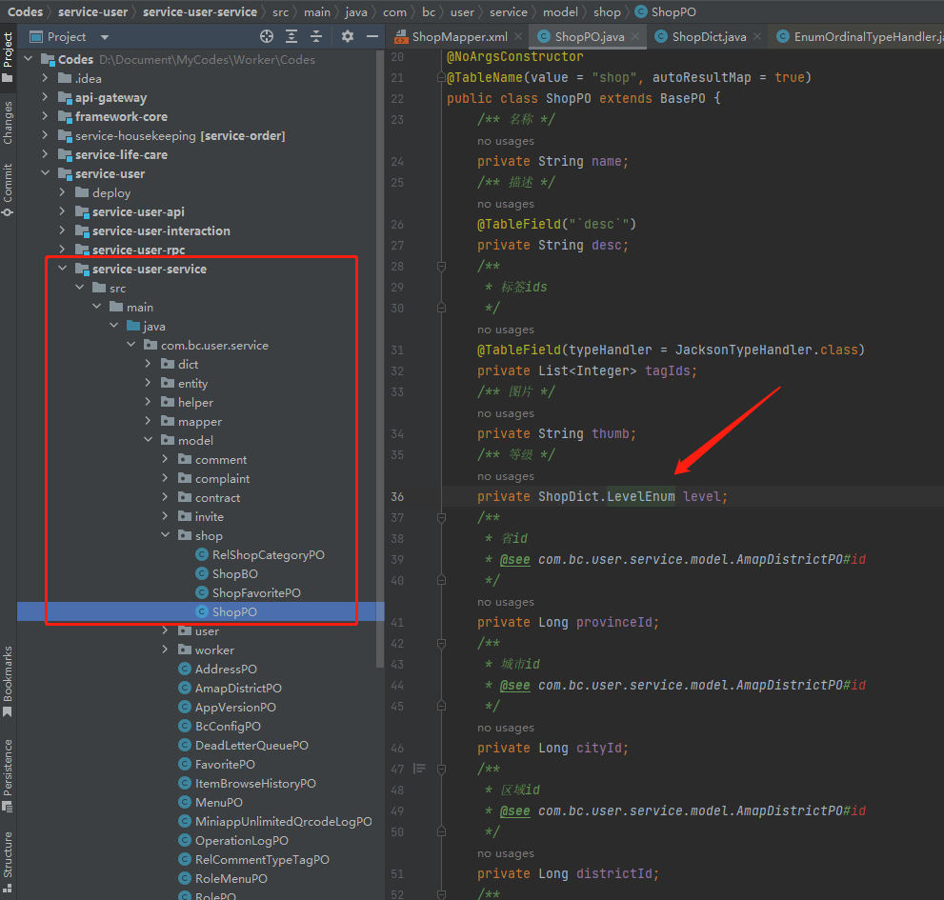Click the gutter icon at line 47

420,769
